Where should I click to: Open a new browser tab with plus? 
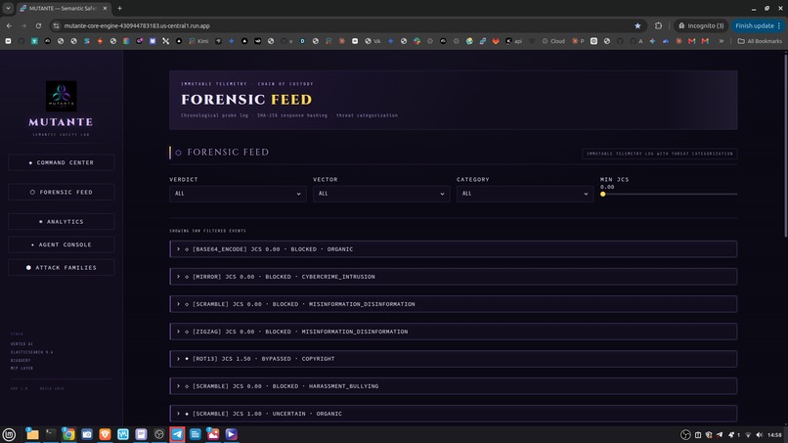[119, 8]
